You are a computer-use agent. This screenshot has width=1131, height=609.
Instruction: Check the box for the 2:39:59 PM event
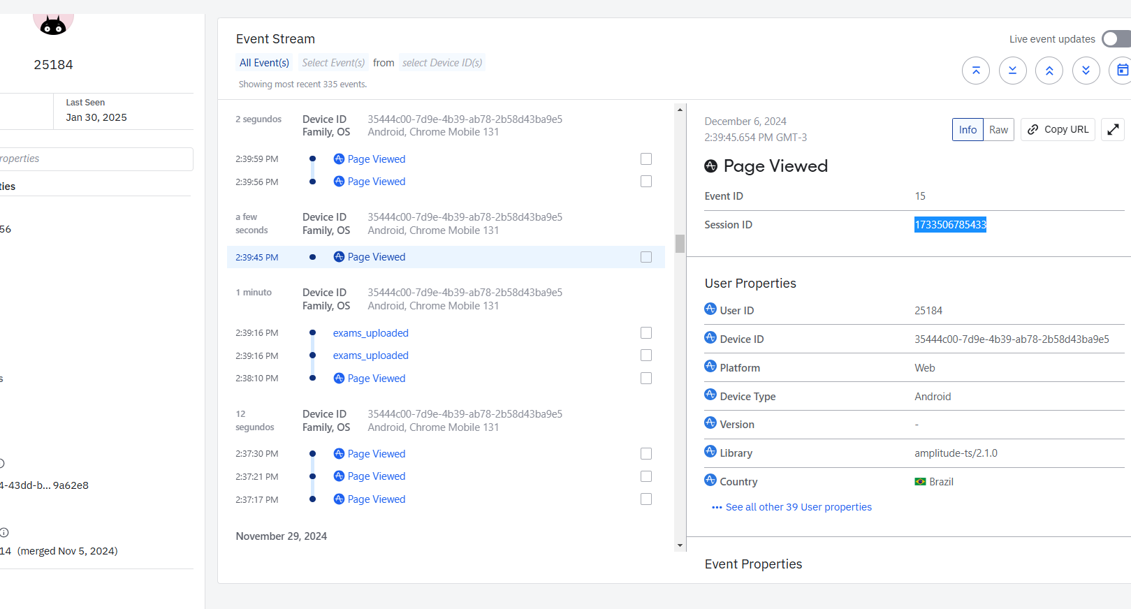[x=646, y=159]
